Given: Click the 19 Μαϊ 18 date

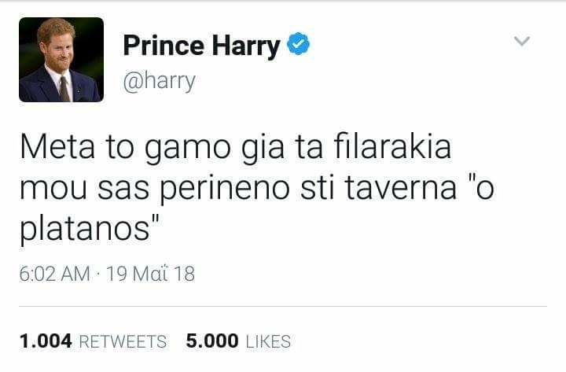Looking at the screenshot, I should click(x=150, y=274).
